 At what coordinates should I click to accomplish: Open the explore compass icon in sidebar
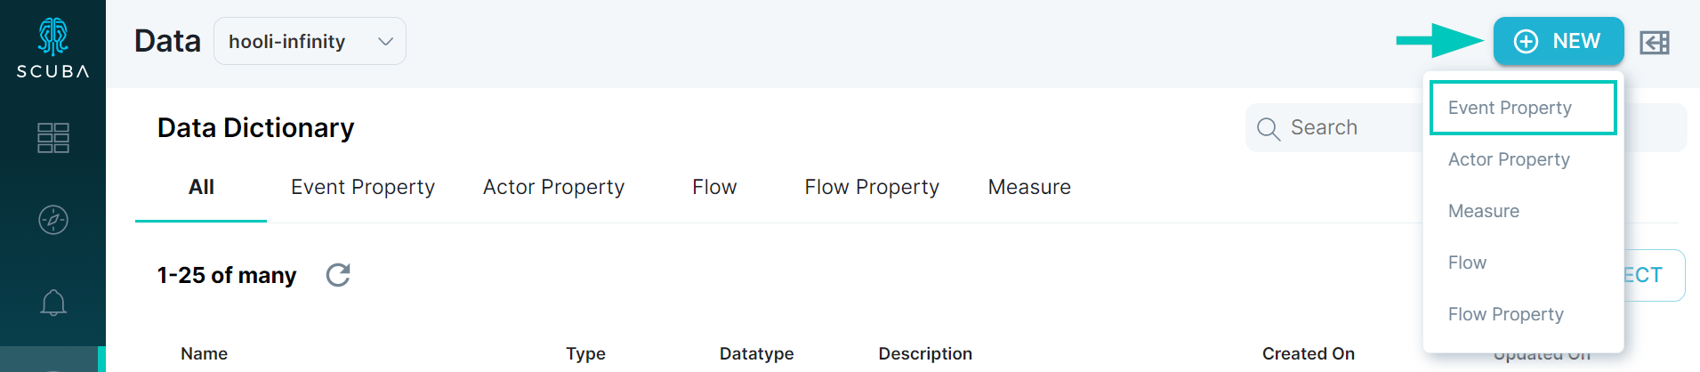coord(53,220)
